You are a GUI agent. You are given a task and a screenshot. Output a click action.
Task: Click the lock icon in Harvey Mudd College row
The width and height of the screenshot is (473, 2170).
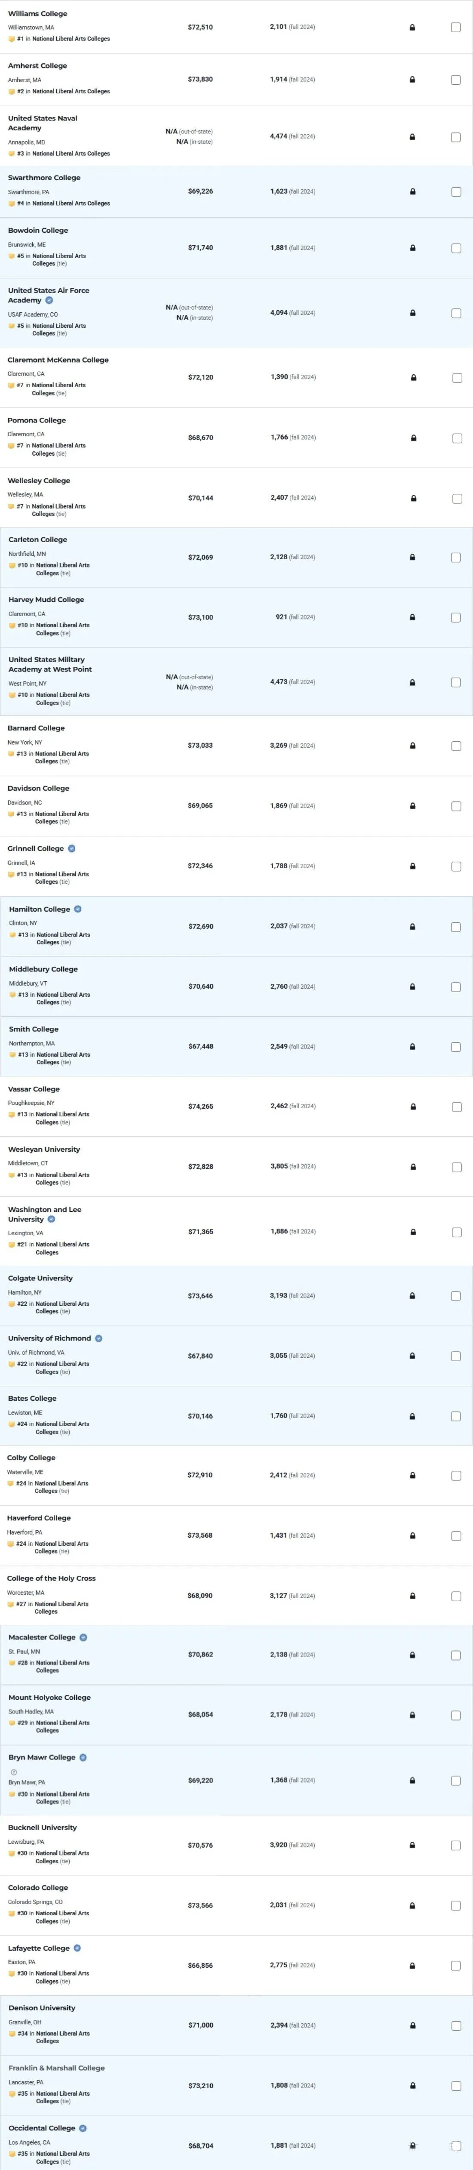click(x=412, y=617)
